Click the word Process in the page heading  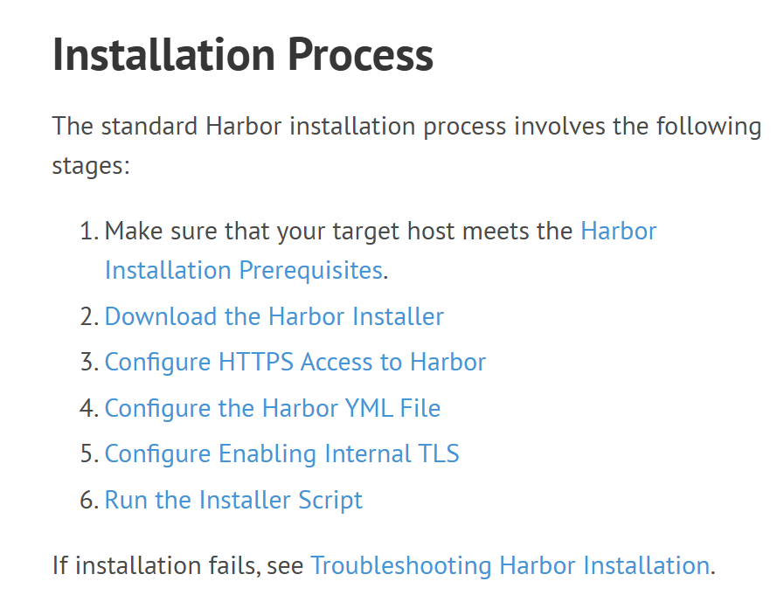pyautogui.click(x=360, y=54)
